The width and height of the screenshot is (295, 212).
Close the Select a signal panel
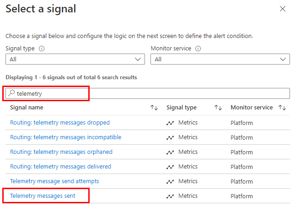tap(282, 9)
